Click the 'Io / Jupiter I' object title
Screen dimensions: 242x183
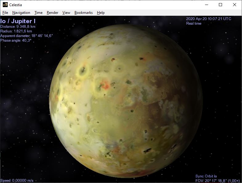point(18,21)
